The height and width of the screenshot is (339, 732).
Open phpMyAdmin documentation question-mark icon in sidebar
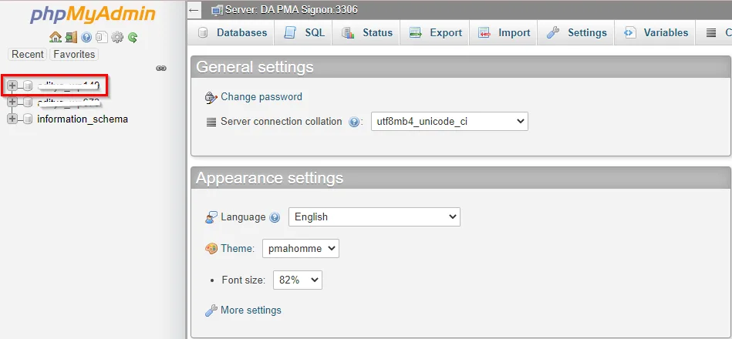click(86, 37)
